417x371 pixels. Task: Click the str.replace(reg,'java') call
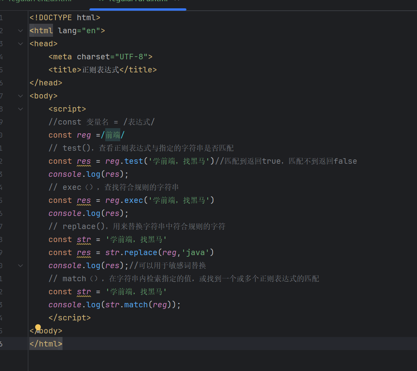click(159, 252)
